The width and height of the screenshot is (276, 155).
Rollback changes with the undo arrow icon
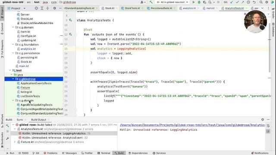[x=254, y=2]
